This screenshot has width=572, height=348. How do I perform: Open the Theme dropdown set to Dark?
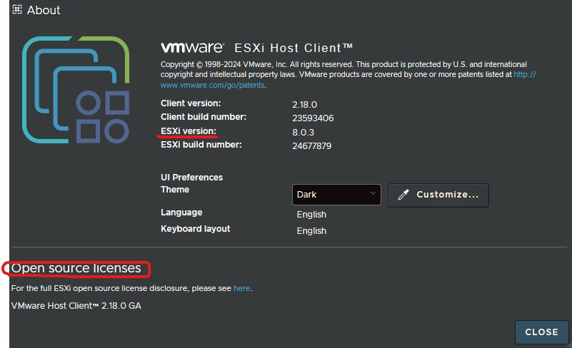pos(336,195)
